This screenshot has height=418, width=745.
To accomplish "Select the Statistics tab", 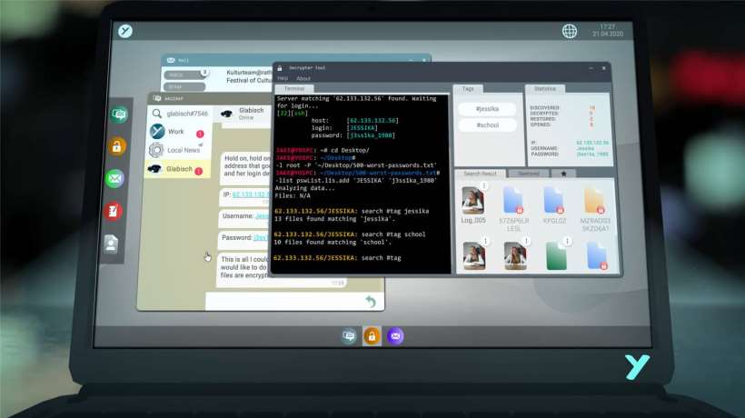I will click(x=545, y=89).
